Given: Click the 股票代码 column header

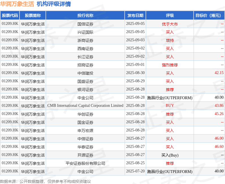Looking at the screenshot, I should pos(10,15).
